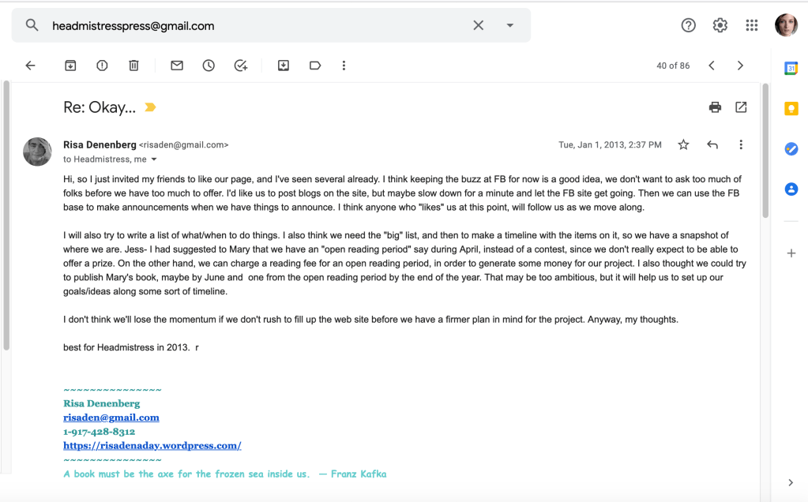Print the entire conversation
Viewport: 808px width, 502px height.
(715, 107)
